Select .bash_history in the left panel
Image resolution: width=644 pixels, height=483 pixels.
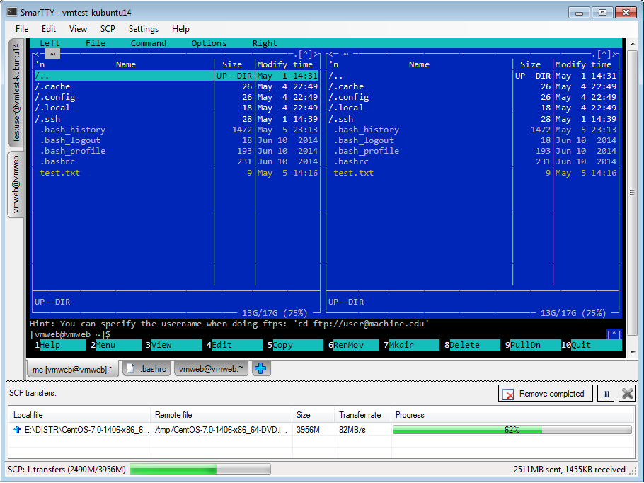click(x=73, y=130)
